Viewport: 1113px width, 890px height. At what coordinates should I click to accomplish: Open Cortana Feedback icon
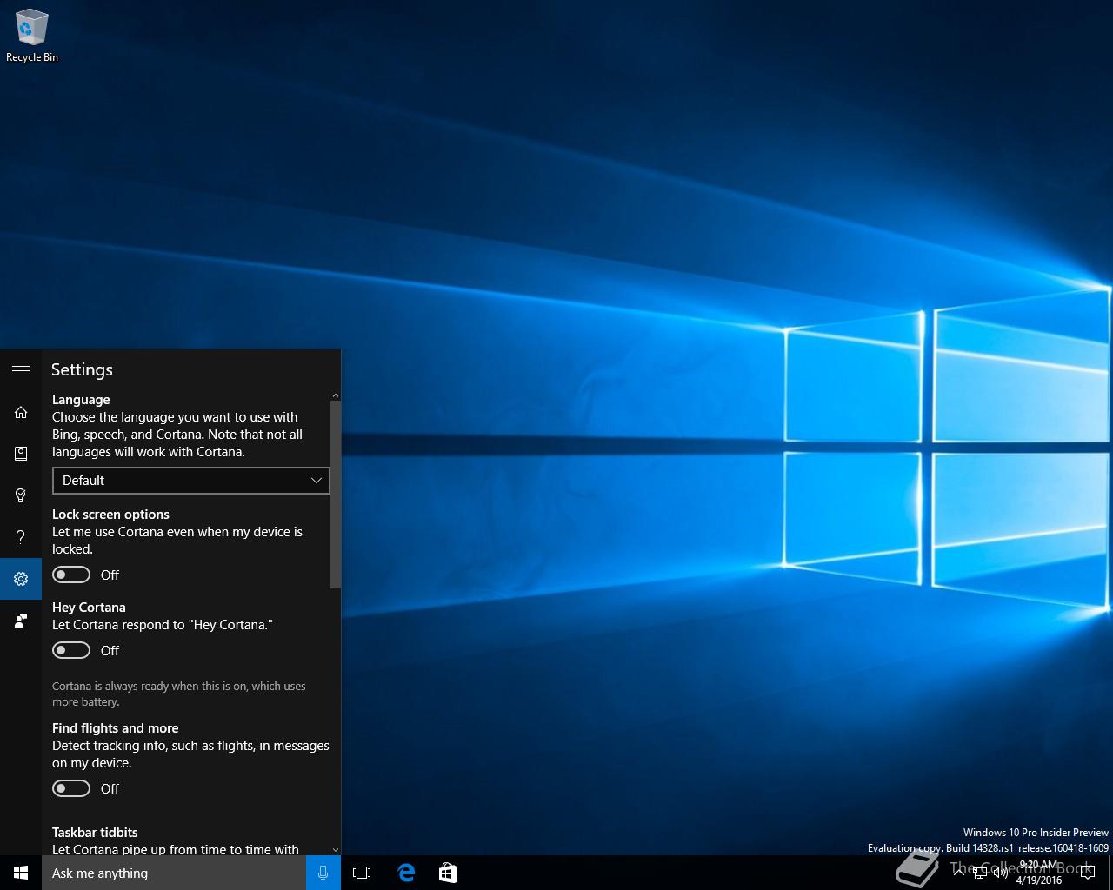coord(21,621)
